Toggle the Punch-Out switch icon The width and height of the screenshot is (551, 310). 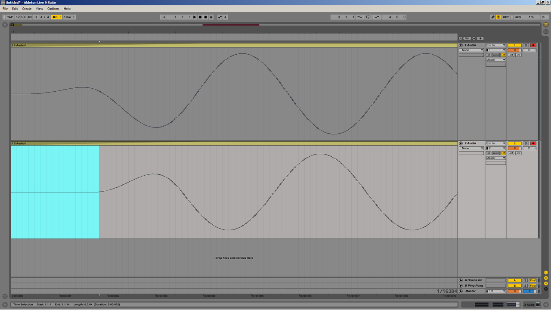tap(377, 17)
